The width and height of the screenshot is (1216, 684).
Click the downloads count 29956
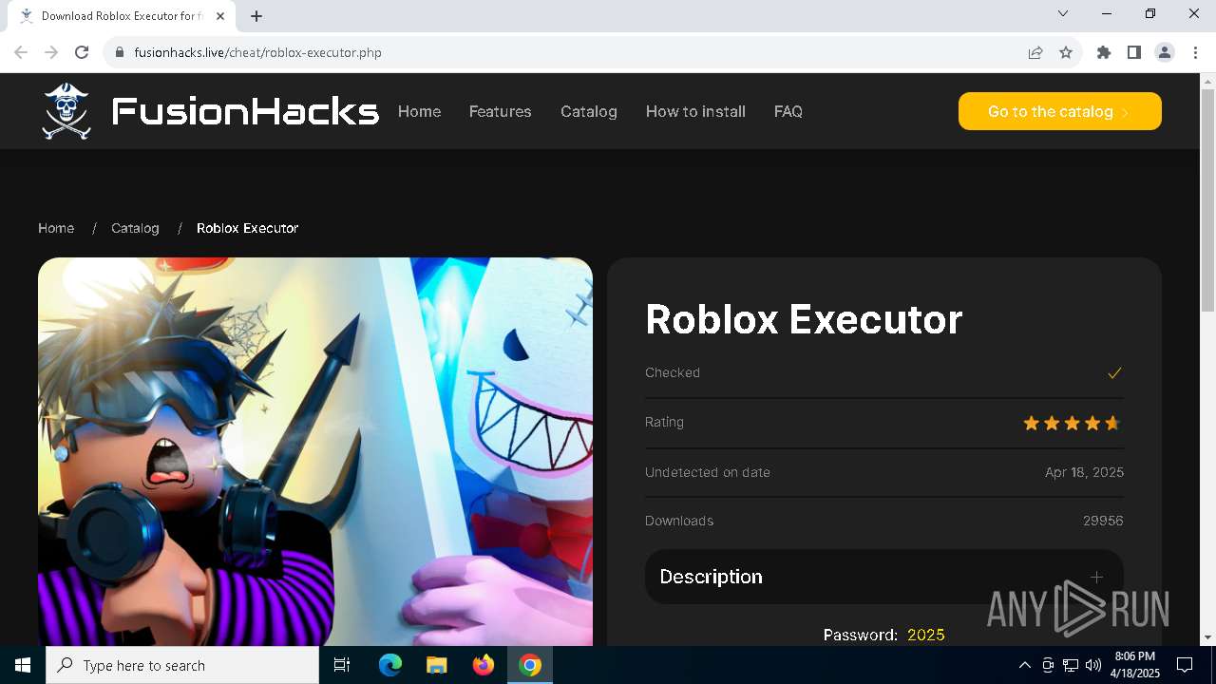click(x=1103, y=521)
